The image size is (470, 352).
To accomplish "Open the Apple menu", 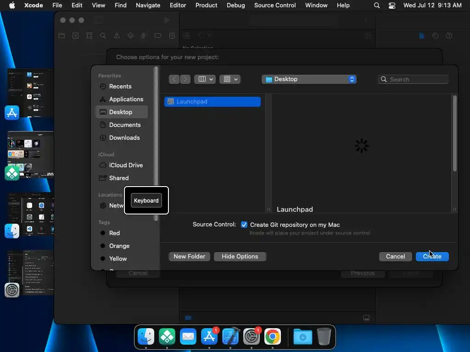I will (12, 5).
